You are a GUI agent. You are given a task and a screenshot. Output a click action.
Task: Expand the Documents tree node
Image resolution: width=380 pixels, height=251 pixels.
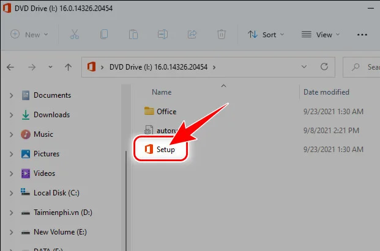(11, 95)
